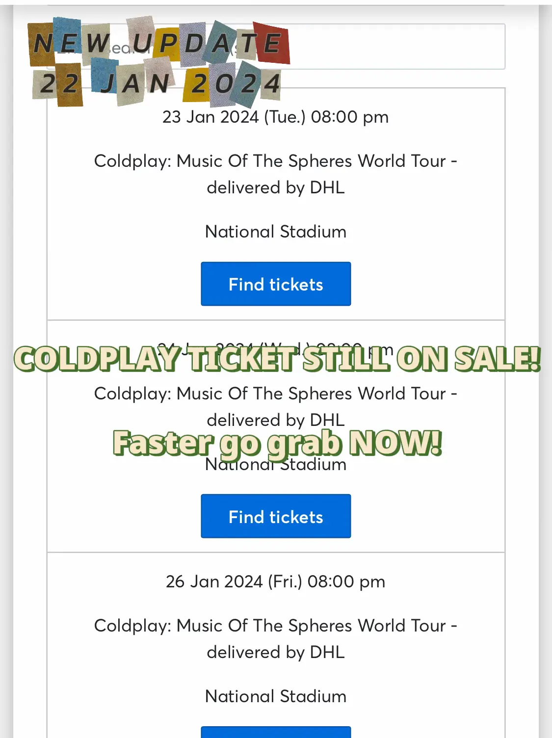This screenshot has height=738, width=552.
Task: Tap the Faster go grab NOW overlay text
Action: coord(278,443)
